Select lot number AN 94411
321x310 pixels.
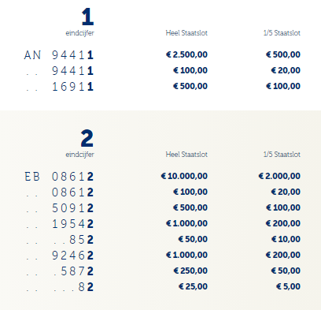59,55
